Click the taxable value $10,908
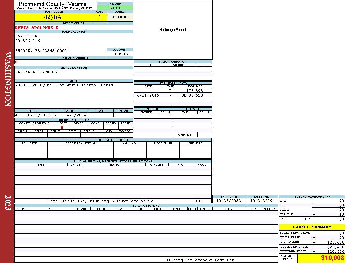Screen dimensions: 346x263 [x=332, y=258]
